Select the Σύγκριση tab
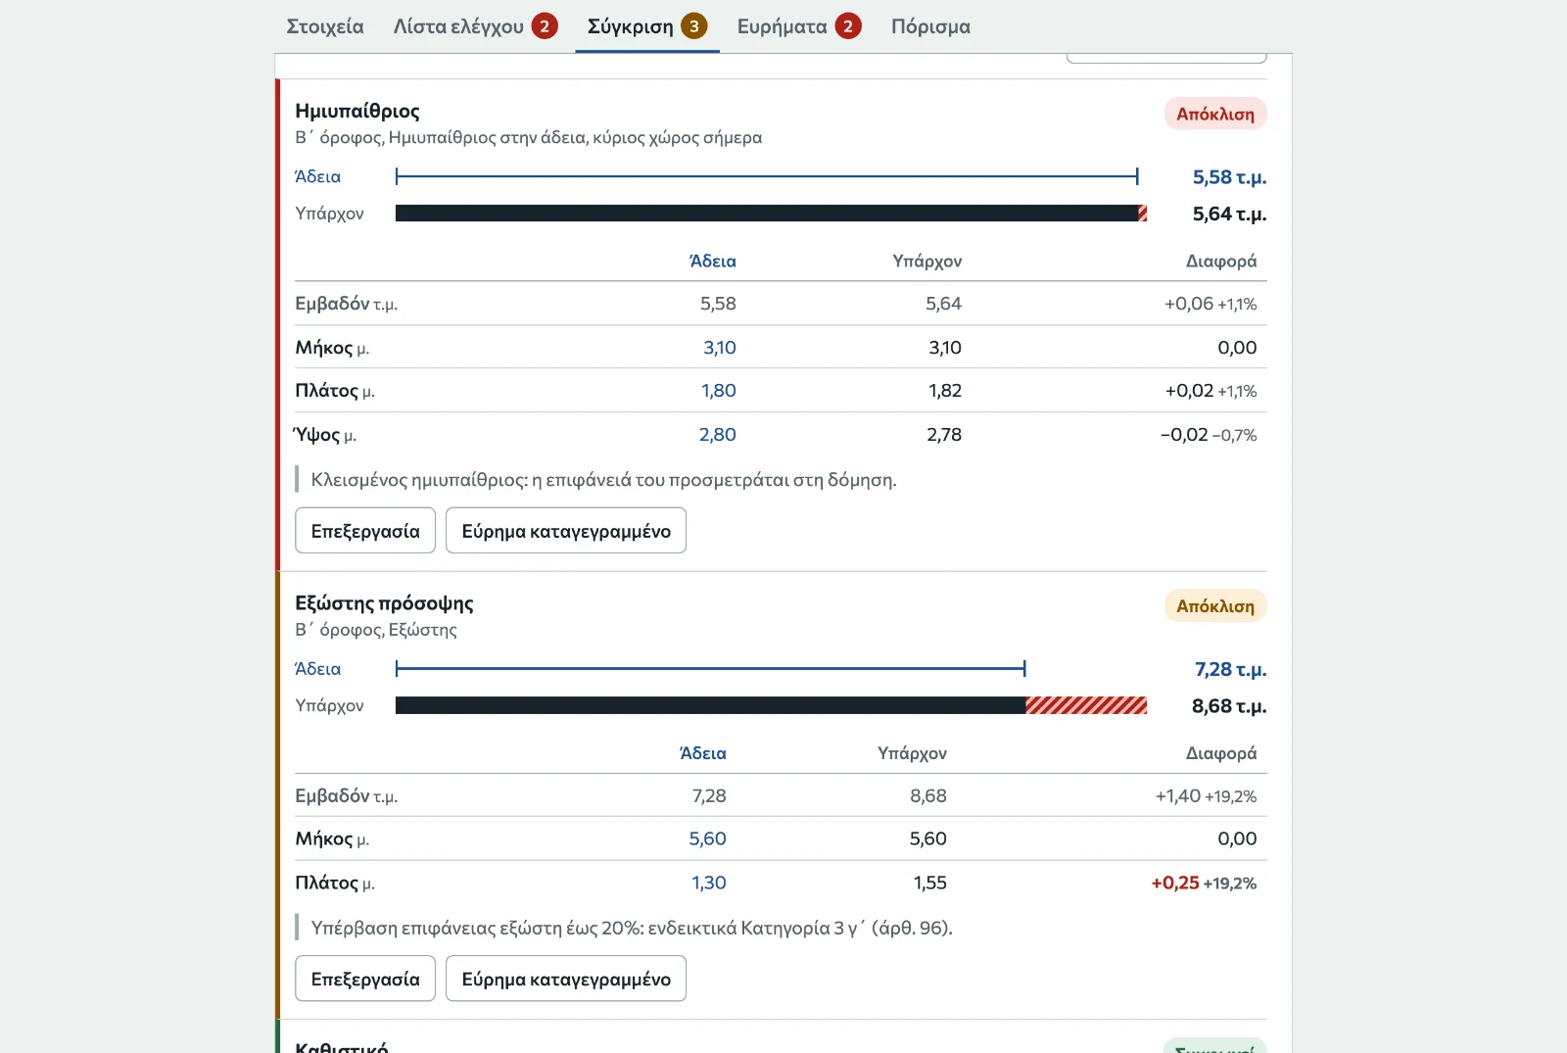Image resolution: width=1567 pixels, height=1053 pixels. [x=647, y=26]
